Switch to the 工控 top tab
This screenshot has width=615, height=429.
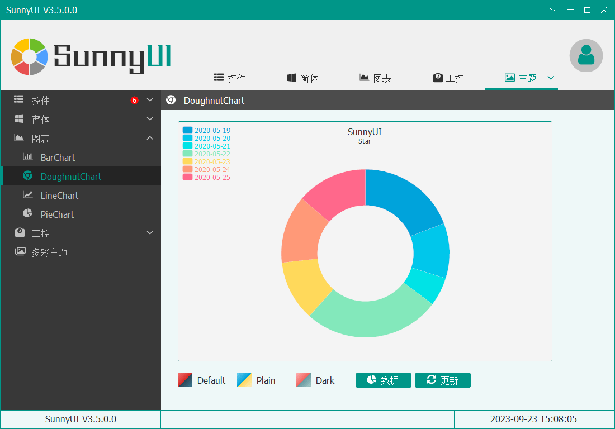(x=448, y=78)
